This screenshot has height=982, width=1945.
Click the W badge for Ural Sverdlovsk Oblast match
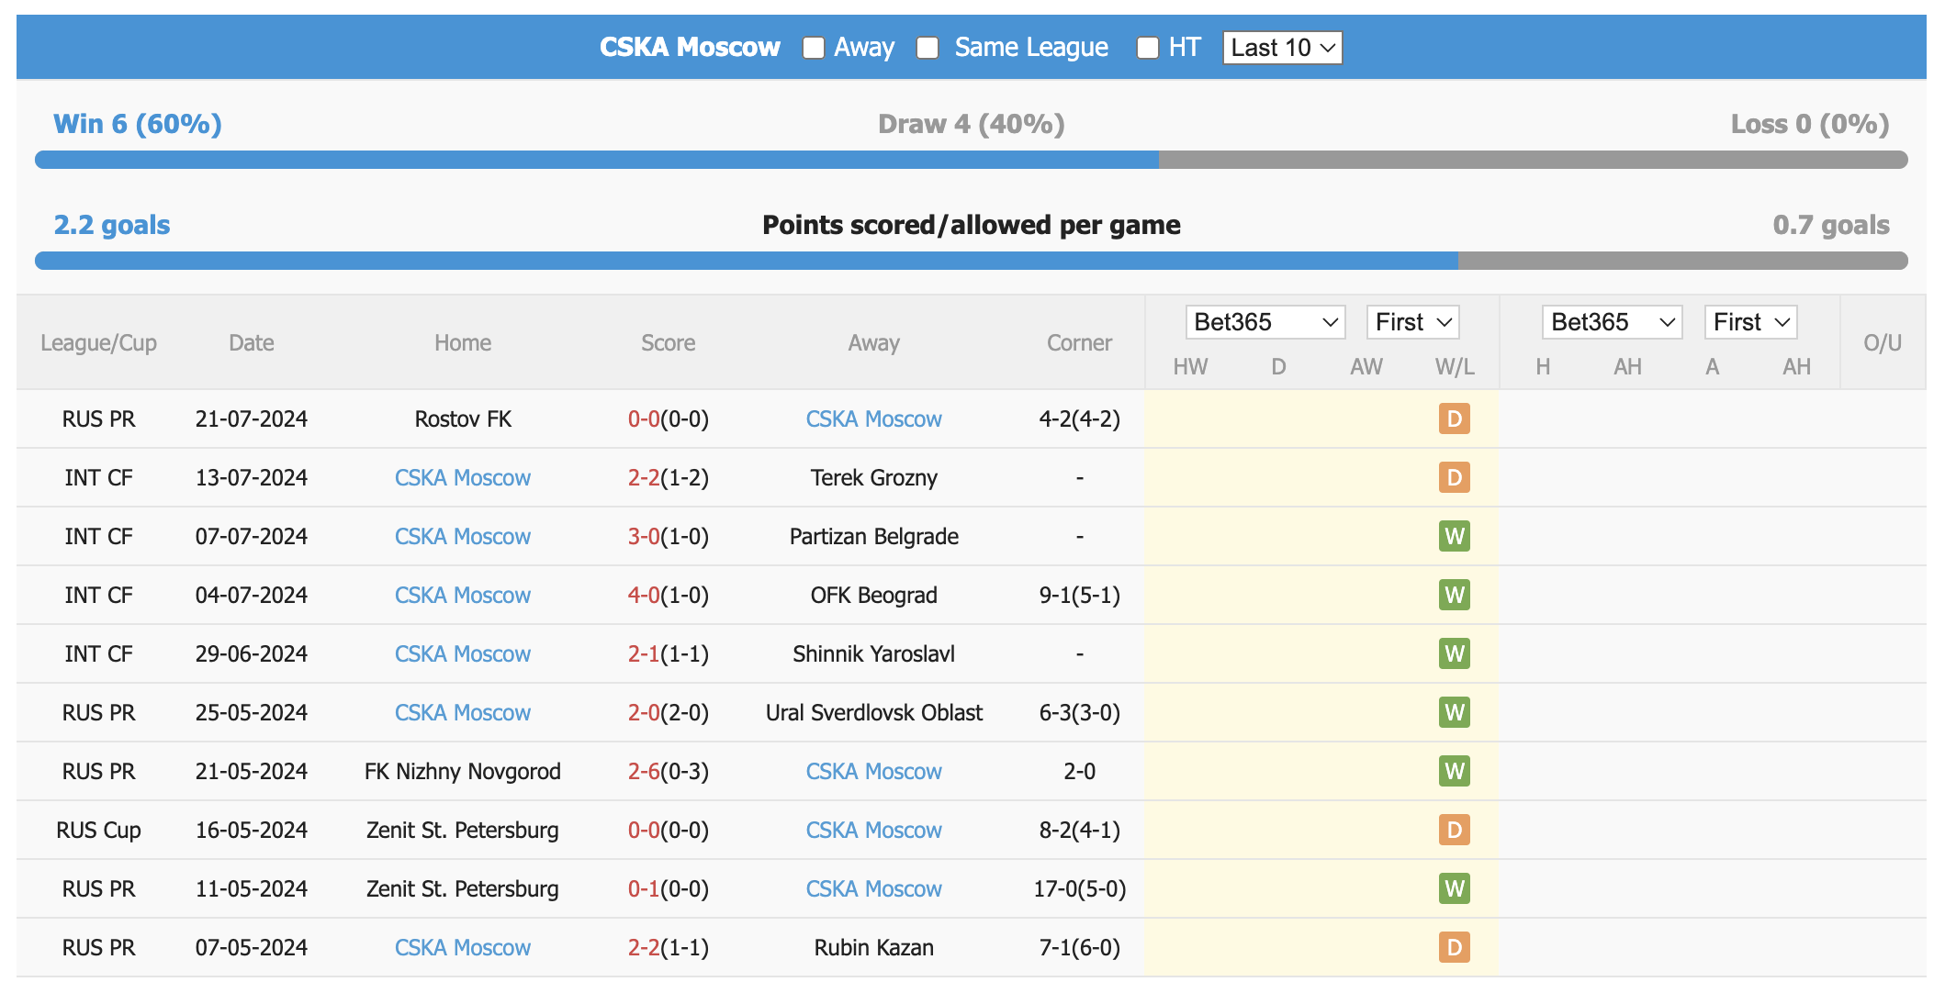tap(1455, 712)
